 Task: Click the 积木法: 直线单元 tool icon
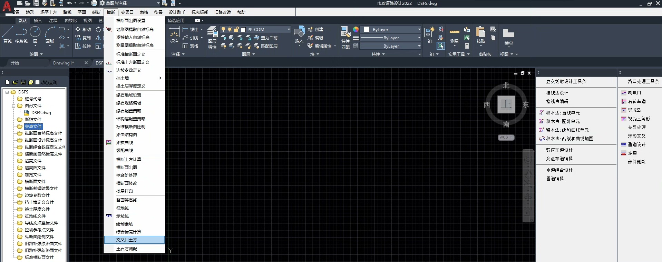pyautogui.click(x=542, y=113)
